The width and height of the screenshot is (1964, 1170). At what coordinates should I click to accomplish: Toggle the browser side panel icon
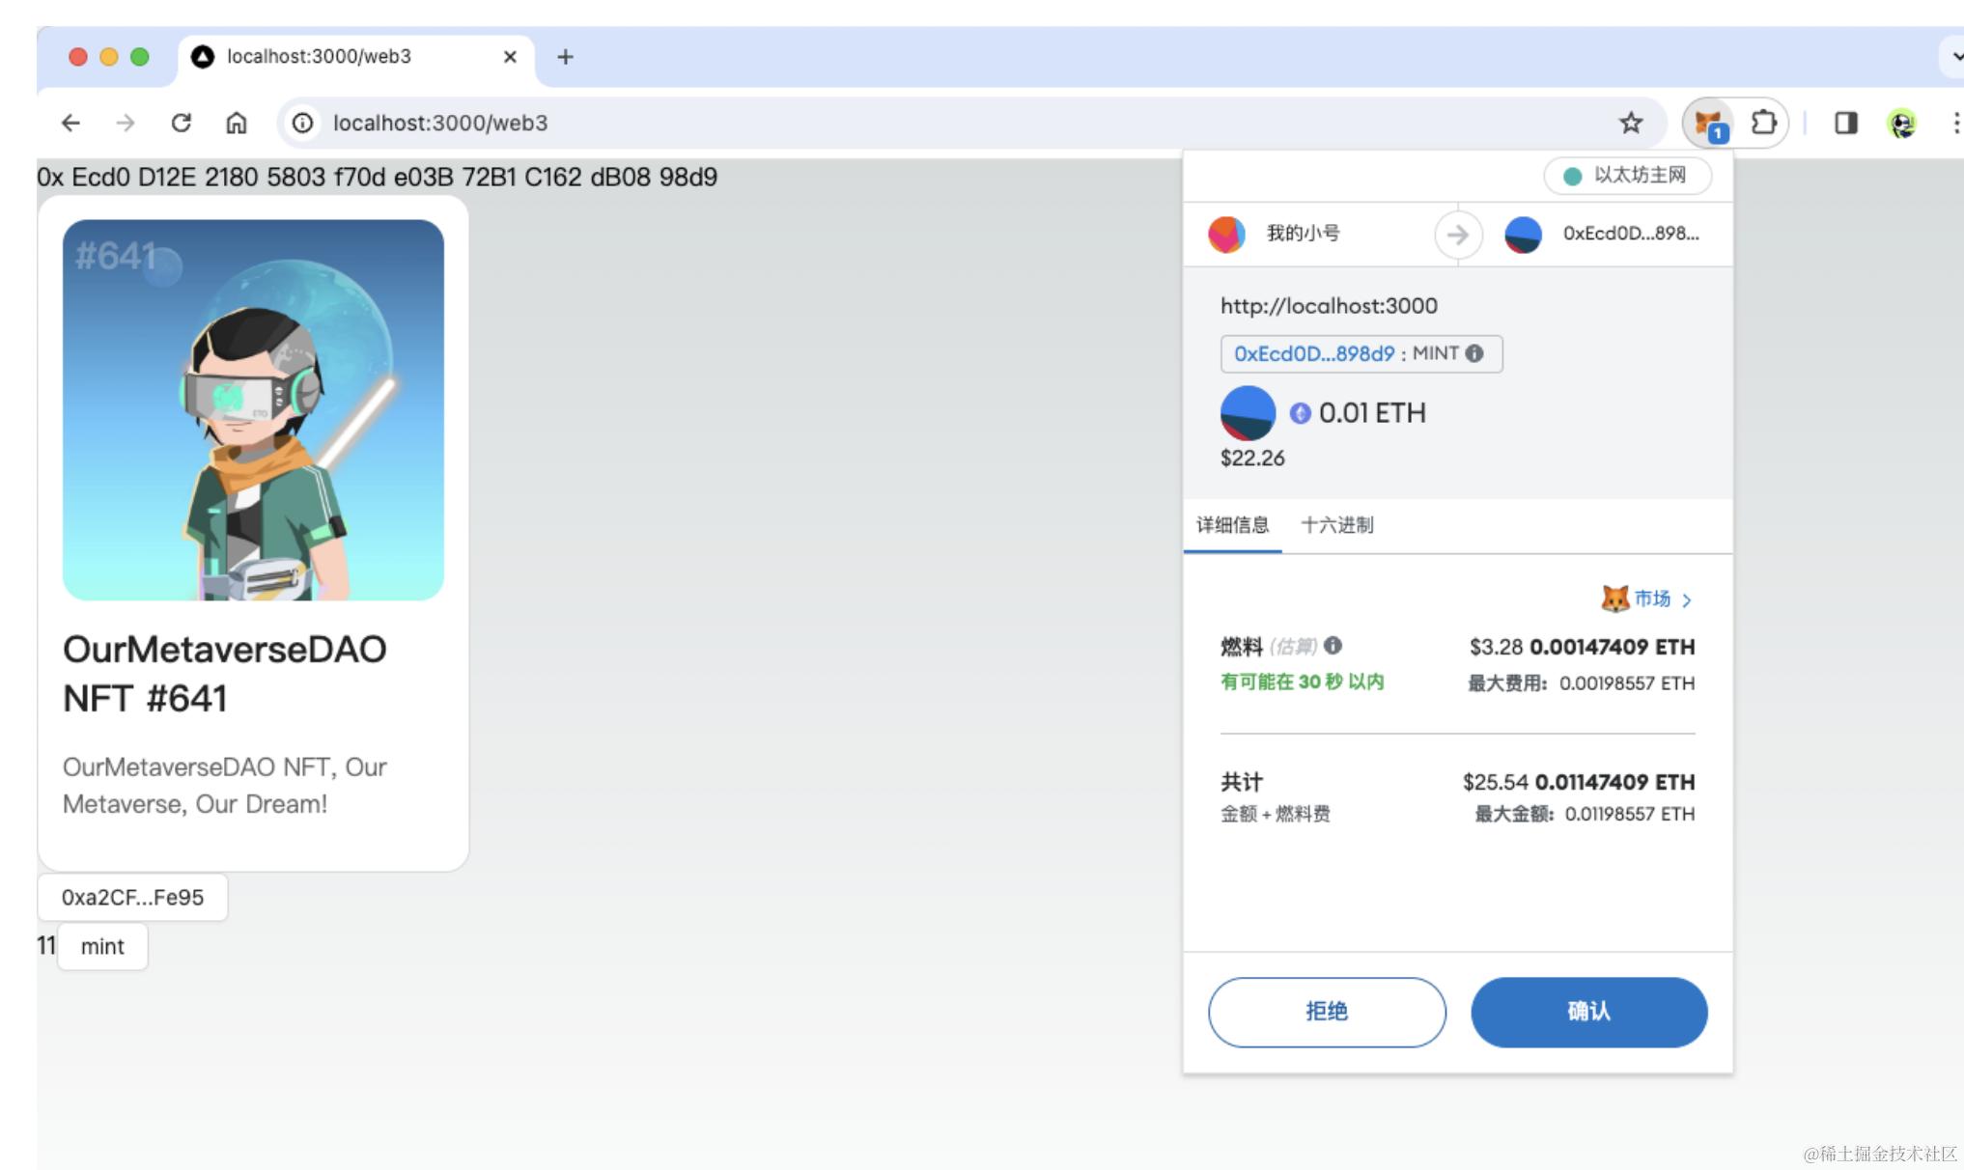coord(1845,124)
